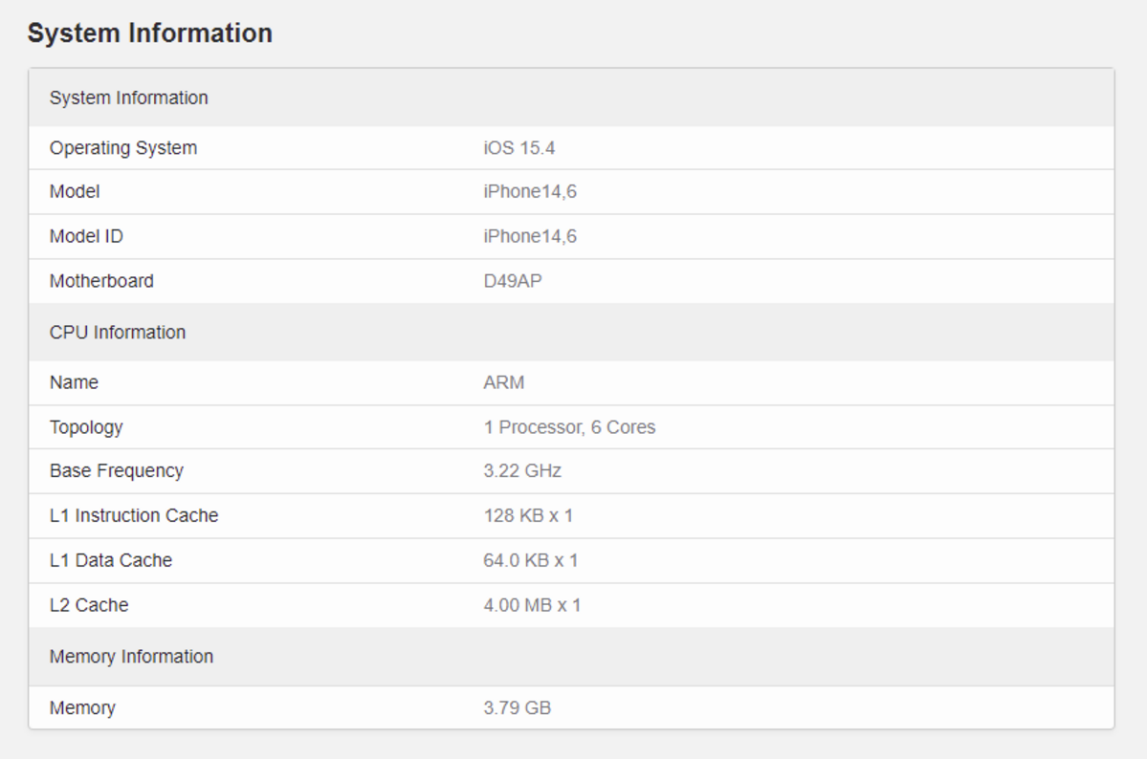Screen dimensions: 1147x759
Task: Select the '64.0 KB x 1' value
Action: click(531, 560)
